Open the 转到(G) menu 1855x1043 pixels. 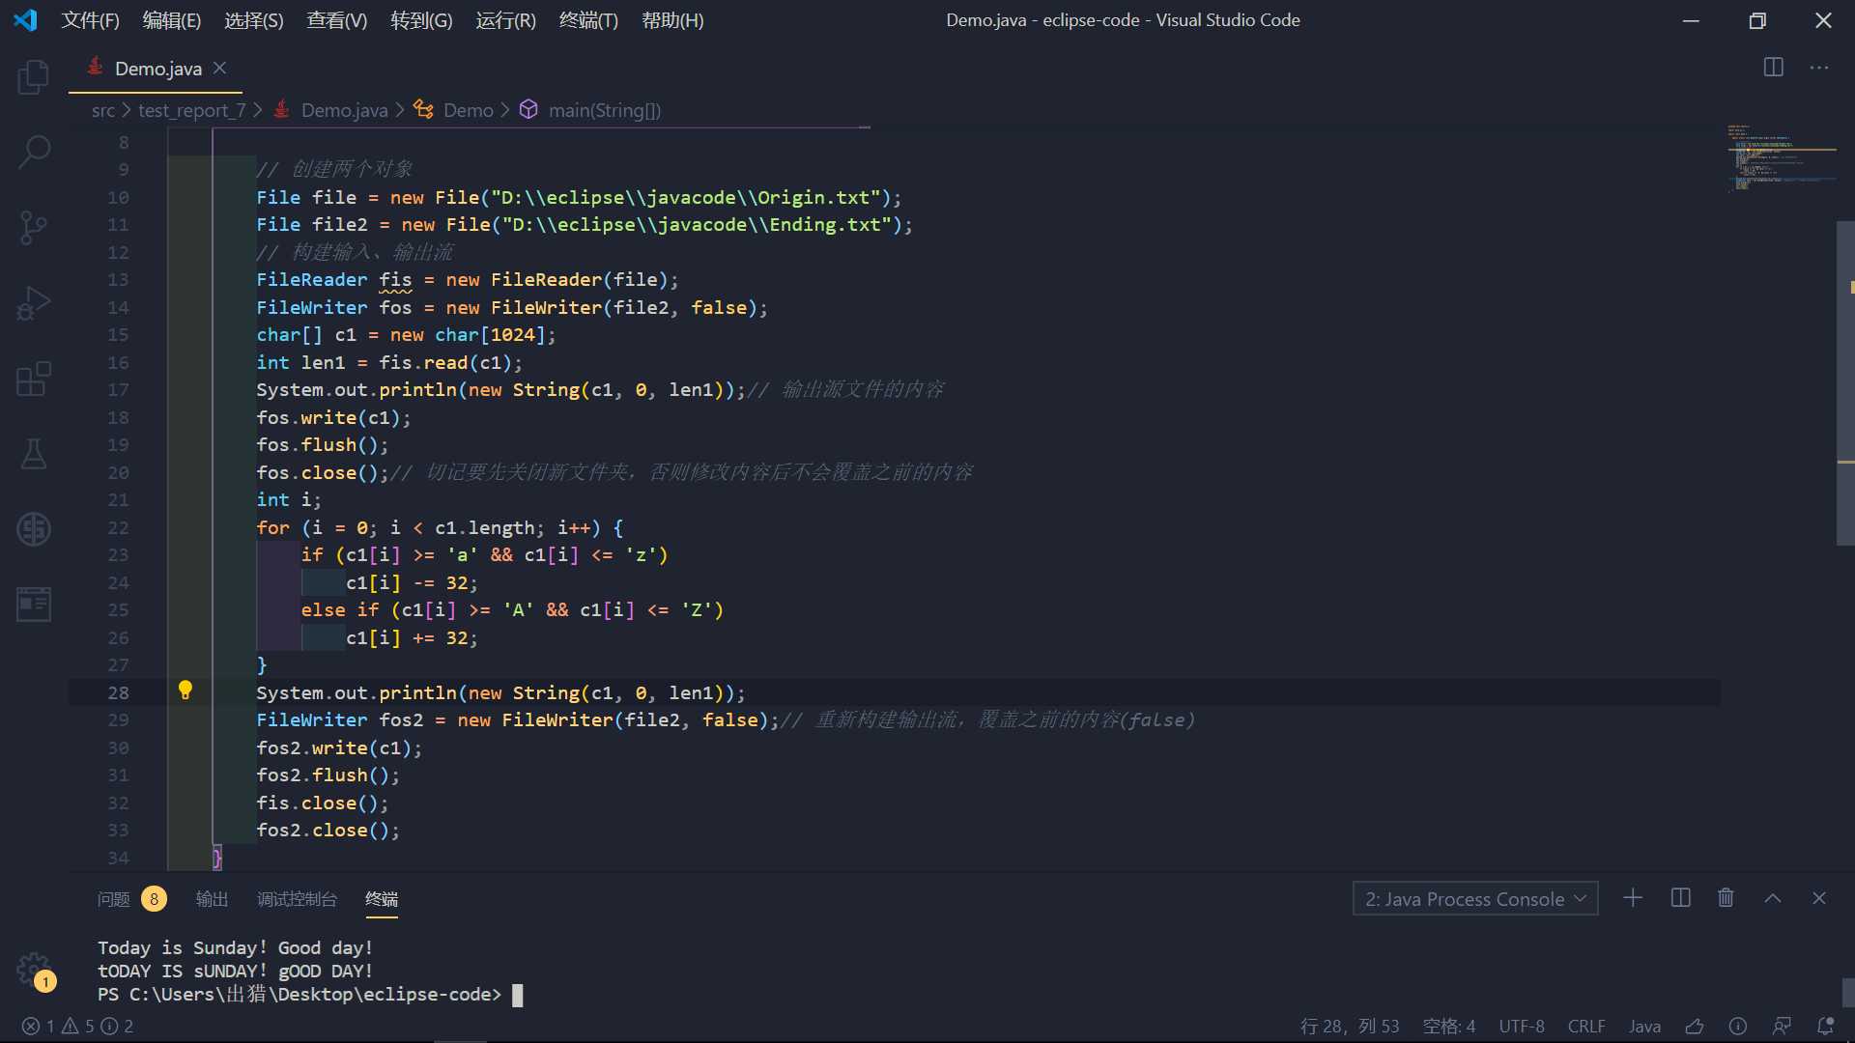(421, 20)
